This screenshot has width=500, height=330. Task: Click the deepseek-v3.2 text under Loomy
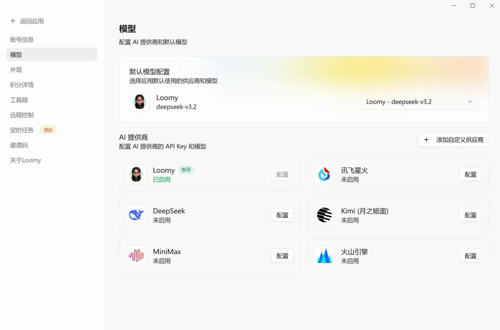point(176,107)
